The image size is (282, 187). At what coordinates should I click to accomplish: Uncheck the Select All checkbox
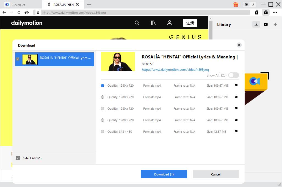tap(18, 158)
